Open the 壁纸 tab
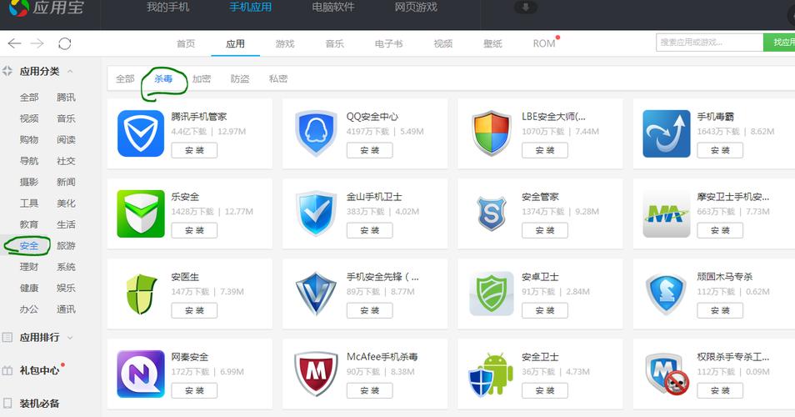 point(492,43)
